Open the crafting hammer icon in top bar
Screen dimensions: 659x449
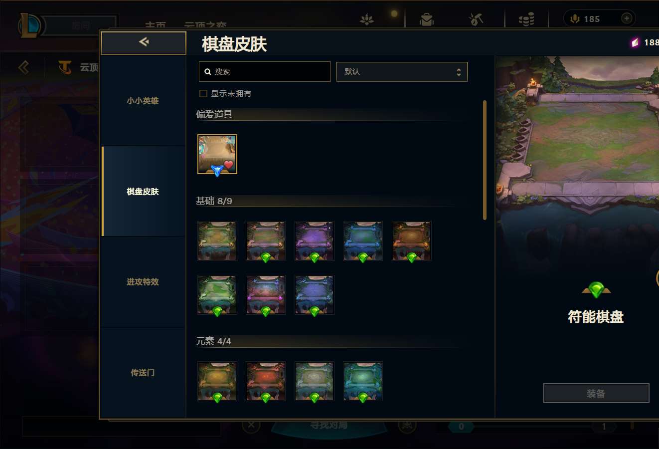(476, 19)
